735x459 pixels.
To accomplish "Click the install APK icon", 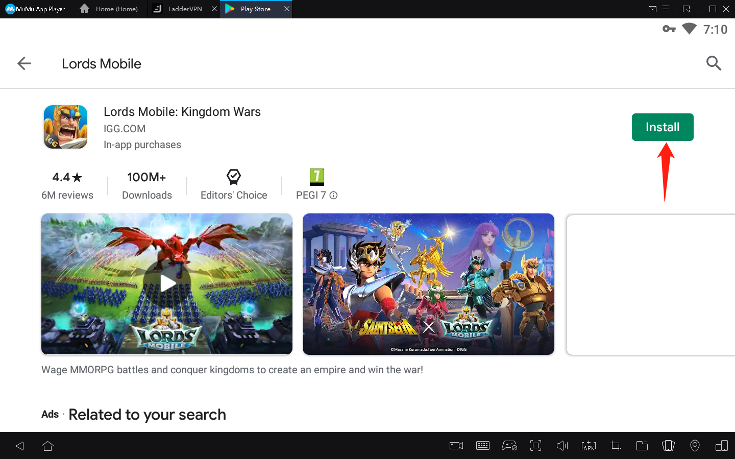I will point(589,446).
